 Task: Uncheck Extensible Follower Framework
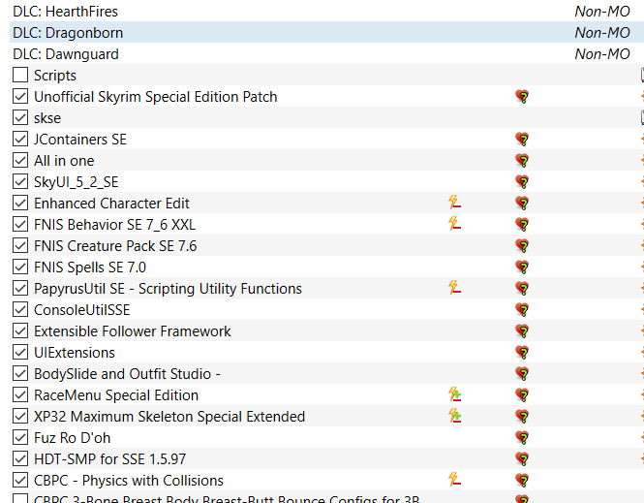click(x=20, y=331)
